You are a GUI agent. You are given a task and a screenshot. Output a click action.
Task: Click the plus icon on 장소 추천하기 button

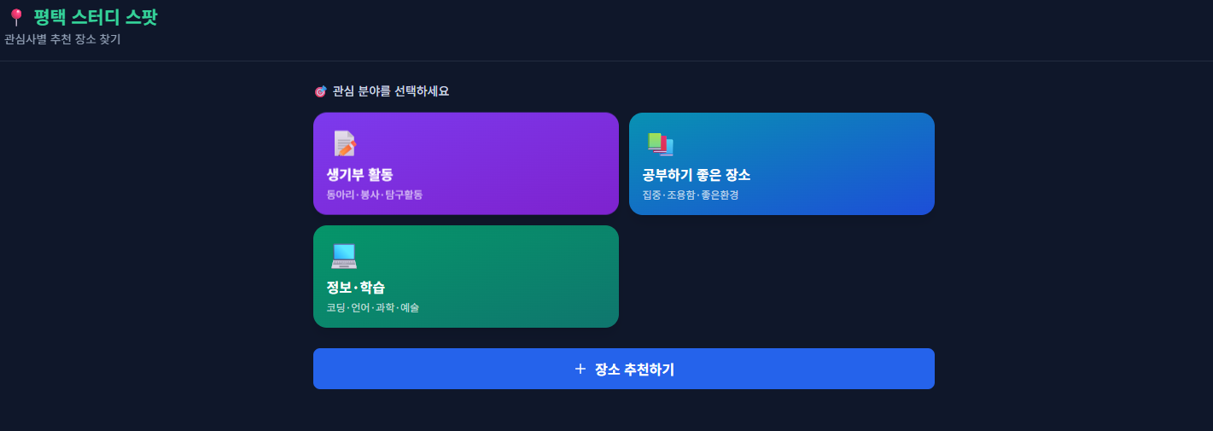coord(580,369)
